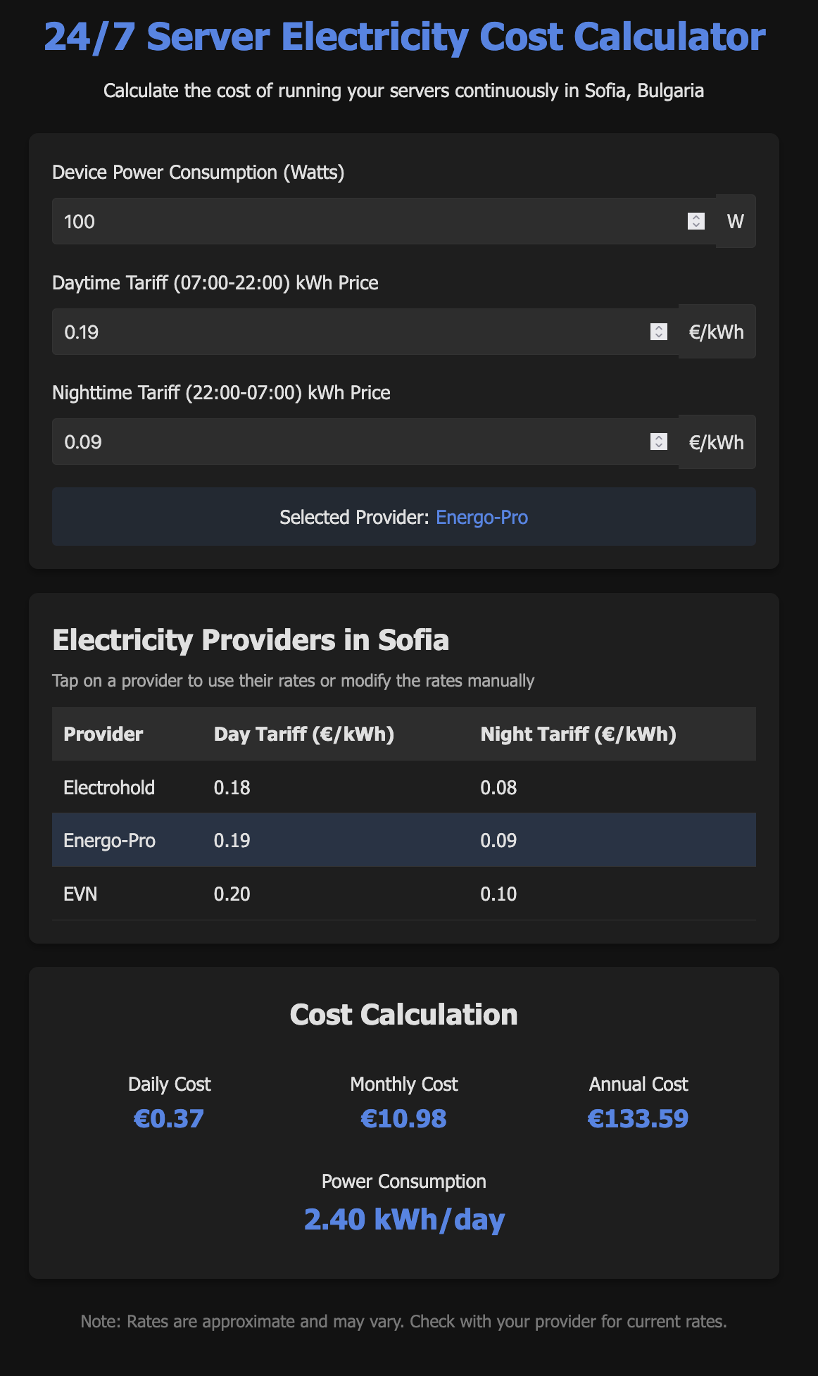The image size is (818, 1376).
Task: Click the Night Tariff column header
Action: point(578,734)
